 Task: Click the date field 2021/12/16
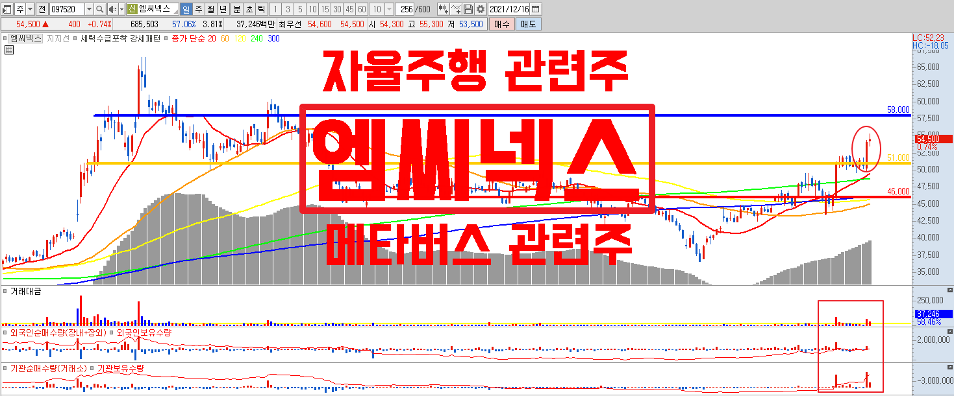pos(509,9)
